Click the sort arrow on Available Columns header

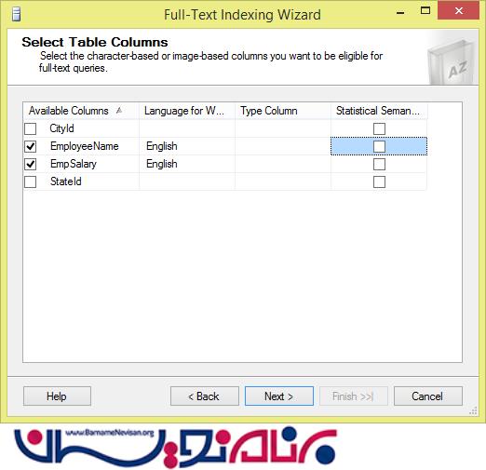click(119, 111)
